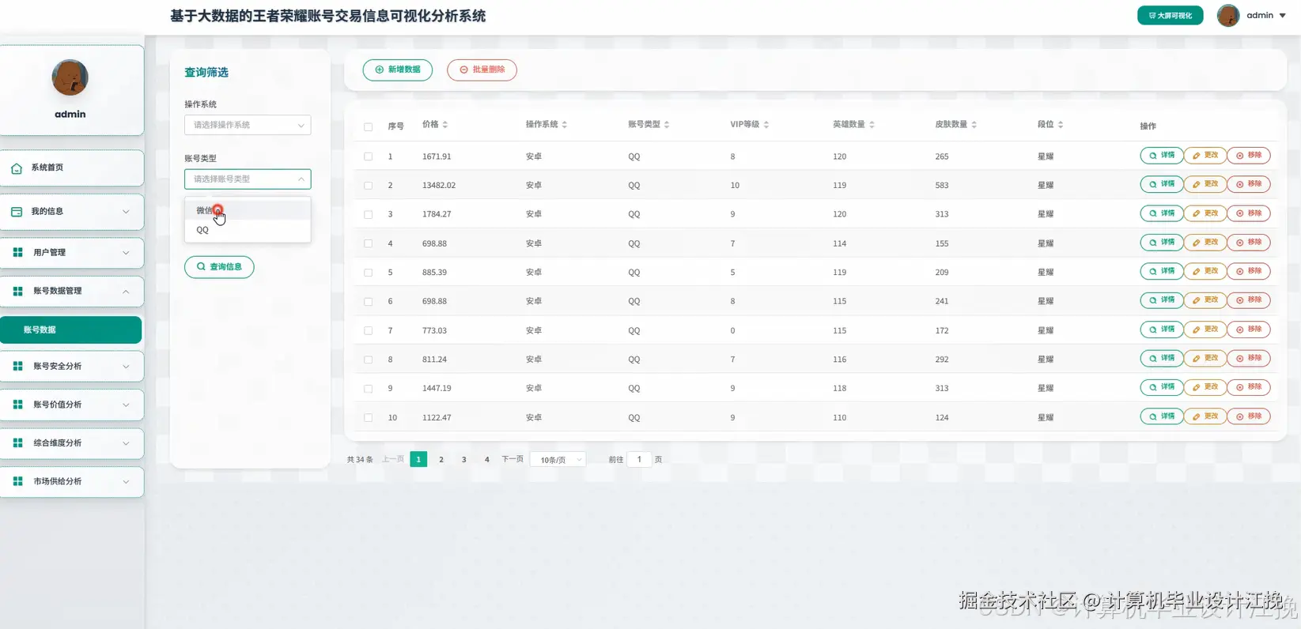Click the home icon beside 系统首页

tap(17, 168)
